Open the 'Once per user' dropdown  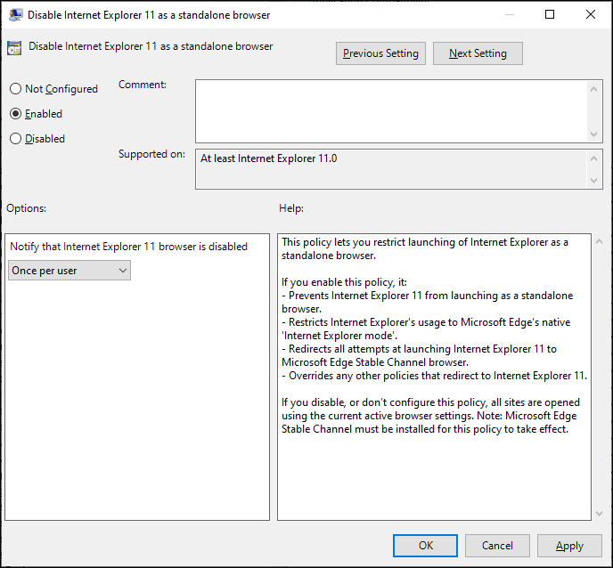pyautogui.click(x=69, y=271)
